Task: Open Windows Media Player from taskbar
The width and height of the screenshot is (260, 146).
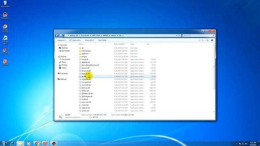Action: tap(29, 144)
